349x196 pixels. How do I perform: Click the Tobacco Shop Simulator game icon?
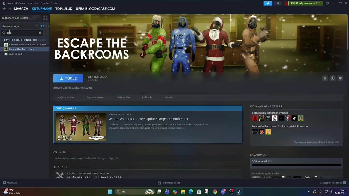(6, 44)
